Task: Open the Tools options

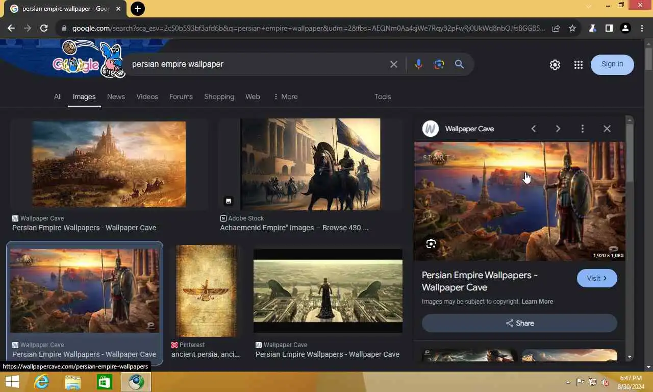Action: click(x=383, y=96)
